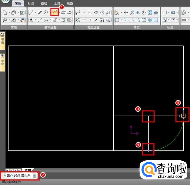This screenshot has height=185, width=190.
Task: Switch to the 标注 ribbon tab
Action: (31, 4)
